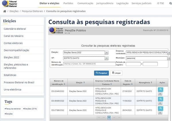Sort table by Abrangência column
Image resolution: width=172 pixels, height=121 pixels.
click(x=151, y=82)
